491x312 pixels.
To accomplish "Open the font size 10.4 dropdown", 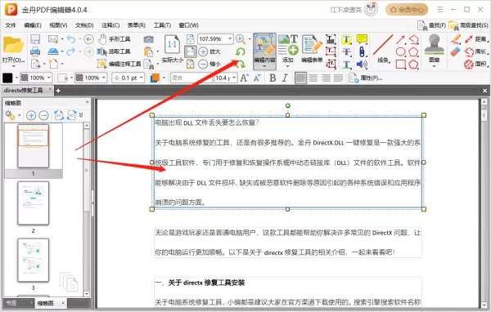I will tap(234, 78).
